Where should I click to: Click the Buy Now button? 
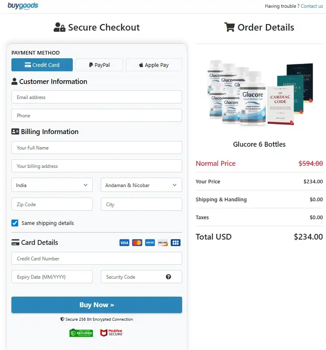(x=97, y=305)
